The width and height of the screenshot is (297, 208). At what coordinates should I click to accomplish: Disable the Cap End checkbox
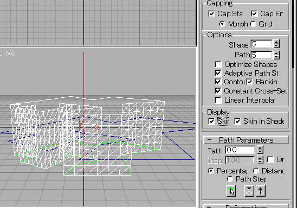point(254,14)
